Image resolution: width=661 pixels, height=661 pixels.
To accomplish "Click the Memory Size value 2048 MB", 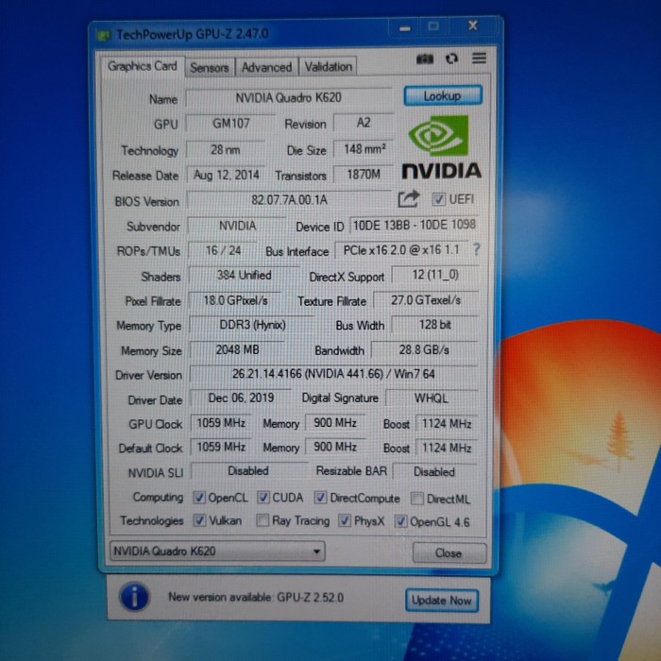I will coord(237,350).
